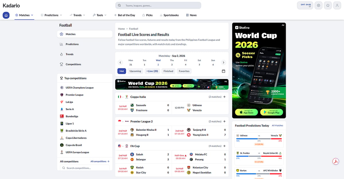344x179 pixels.
Task: Go to previous week arrow
Action: tap(120, 62)
